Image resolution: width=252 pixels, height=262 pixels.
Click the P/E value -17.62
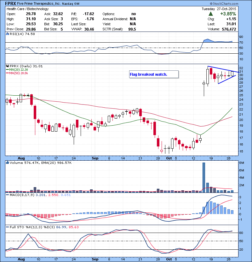[x=89, y=14]
